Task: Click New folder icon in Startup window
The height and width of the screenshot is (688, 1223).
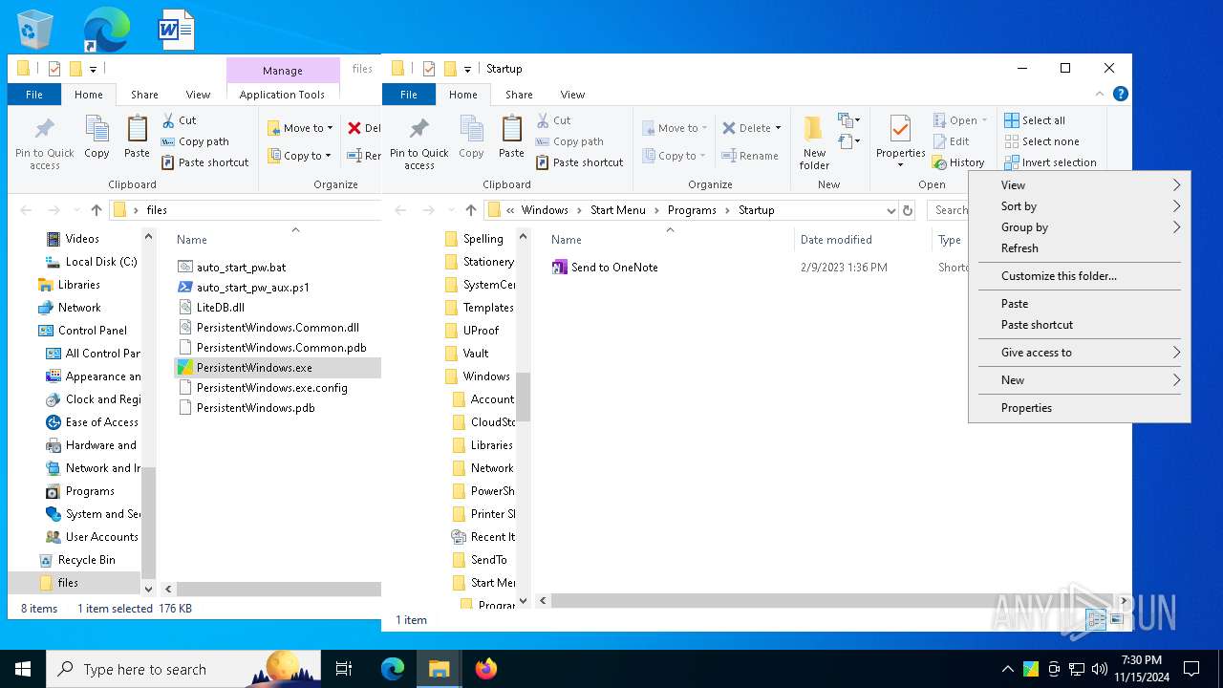Action: (x=814, y=142)
